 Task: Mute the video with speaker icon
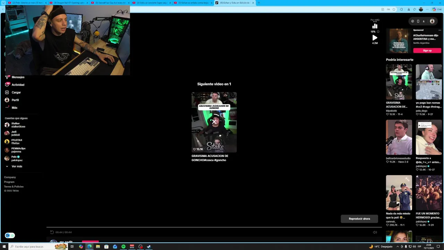[375, 232]
